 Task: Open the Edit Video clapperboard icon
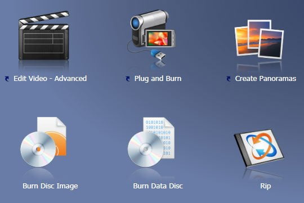pyautogui.click(x=44, y=35)
